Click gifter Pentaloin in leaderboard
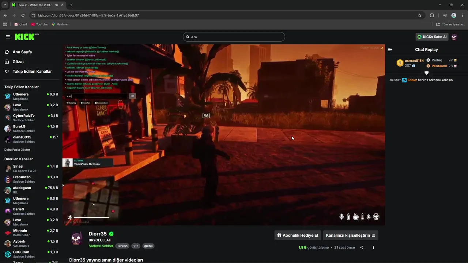Image resolution: width=468 pixels, height=263 pixels. [x=439, y=66]
